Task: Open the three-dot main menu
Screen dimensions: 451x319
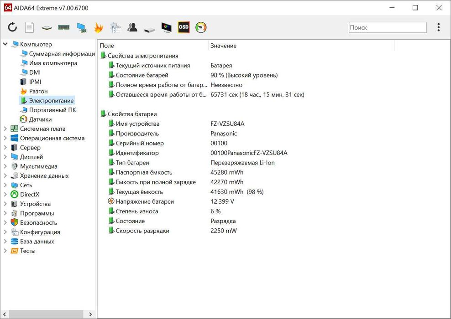Action: tap(438, 27)
